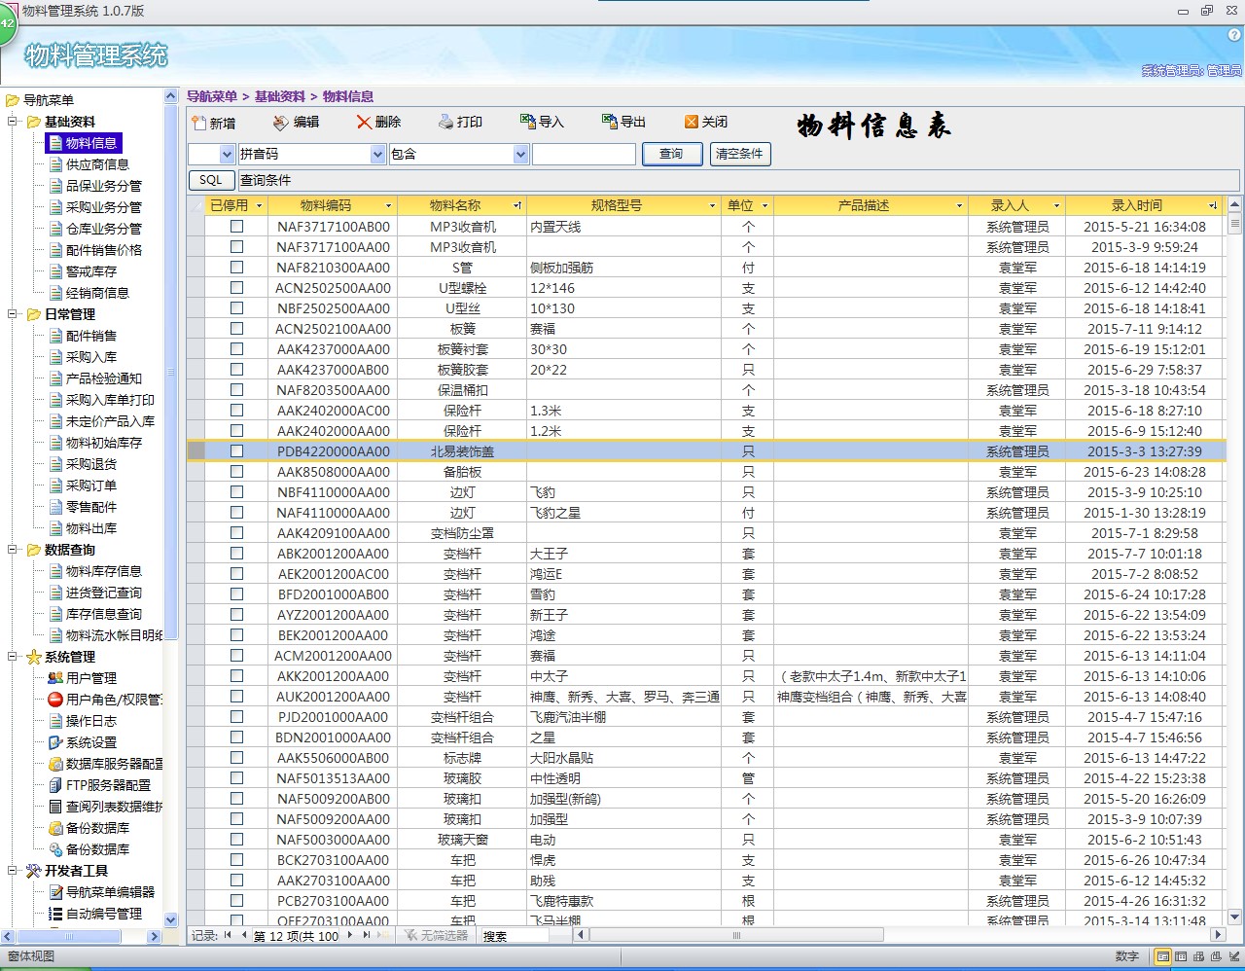
Task: Toggle 已停用 checkbox for PDB4220000AA00
Action: pos(236,450)
